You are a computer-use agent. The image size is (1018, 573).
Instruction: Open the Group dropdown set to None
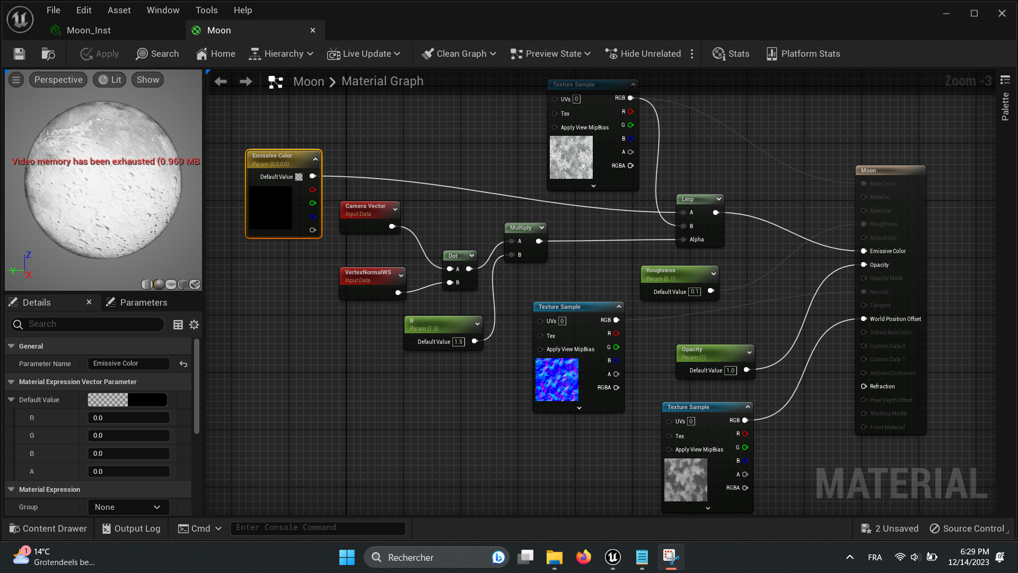[x=128, y=507]
